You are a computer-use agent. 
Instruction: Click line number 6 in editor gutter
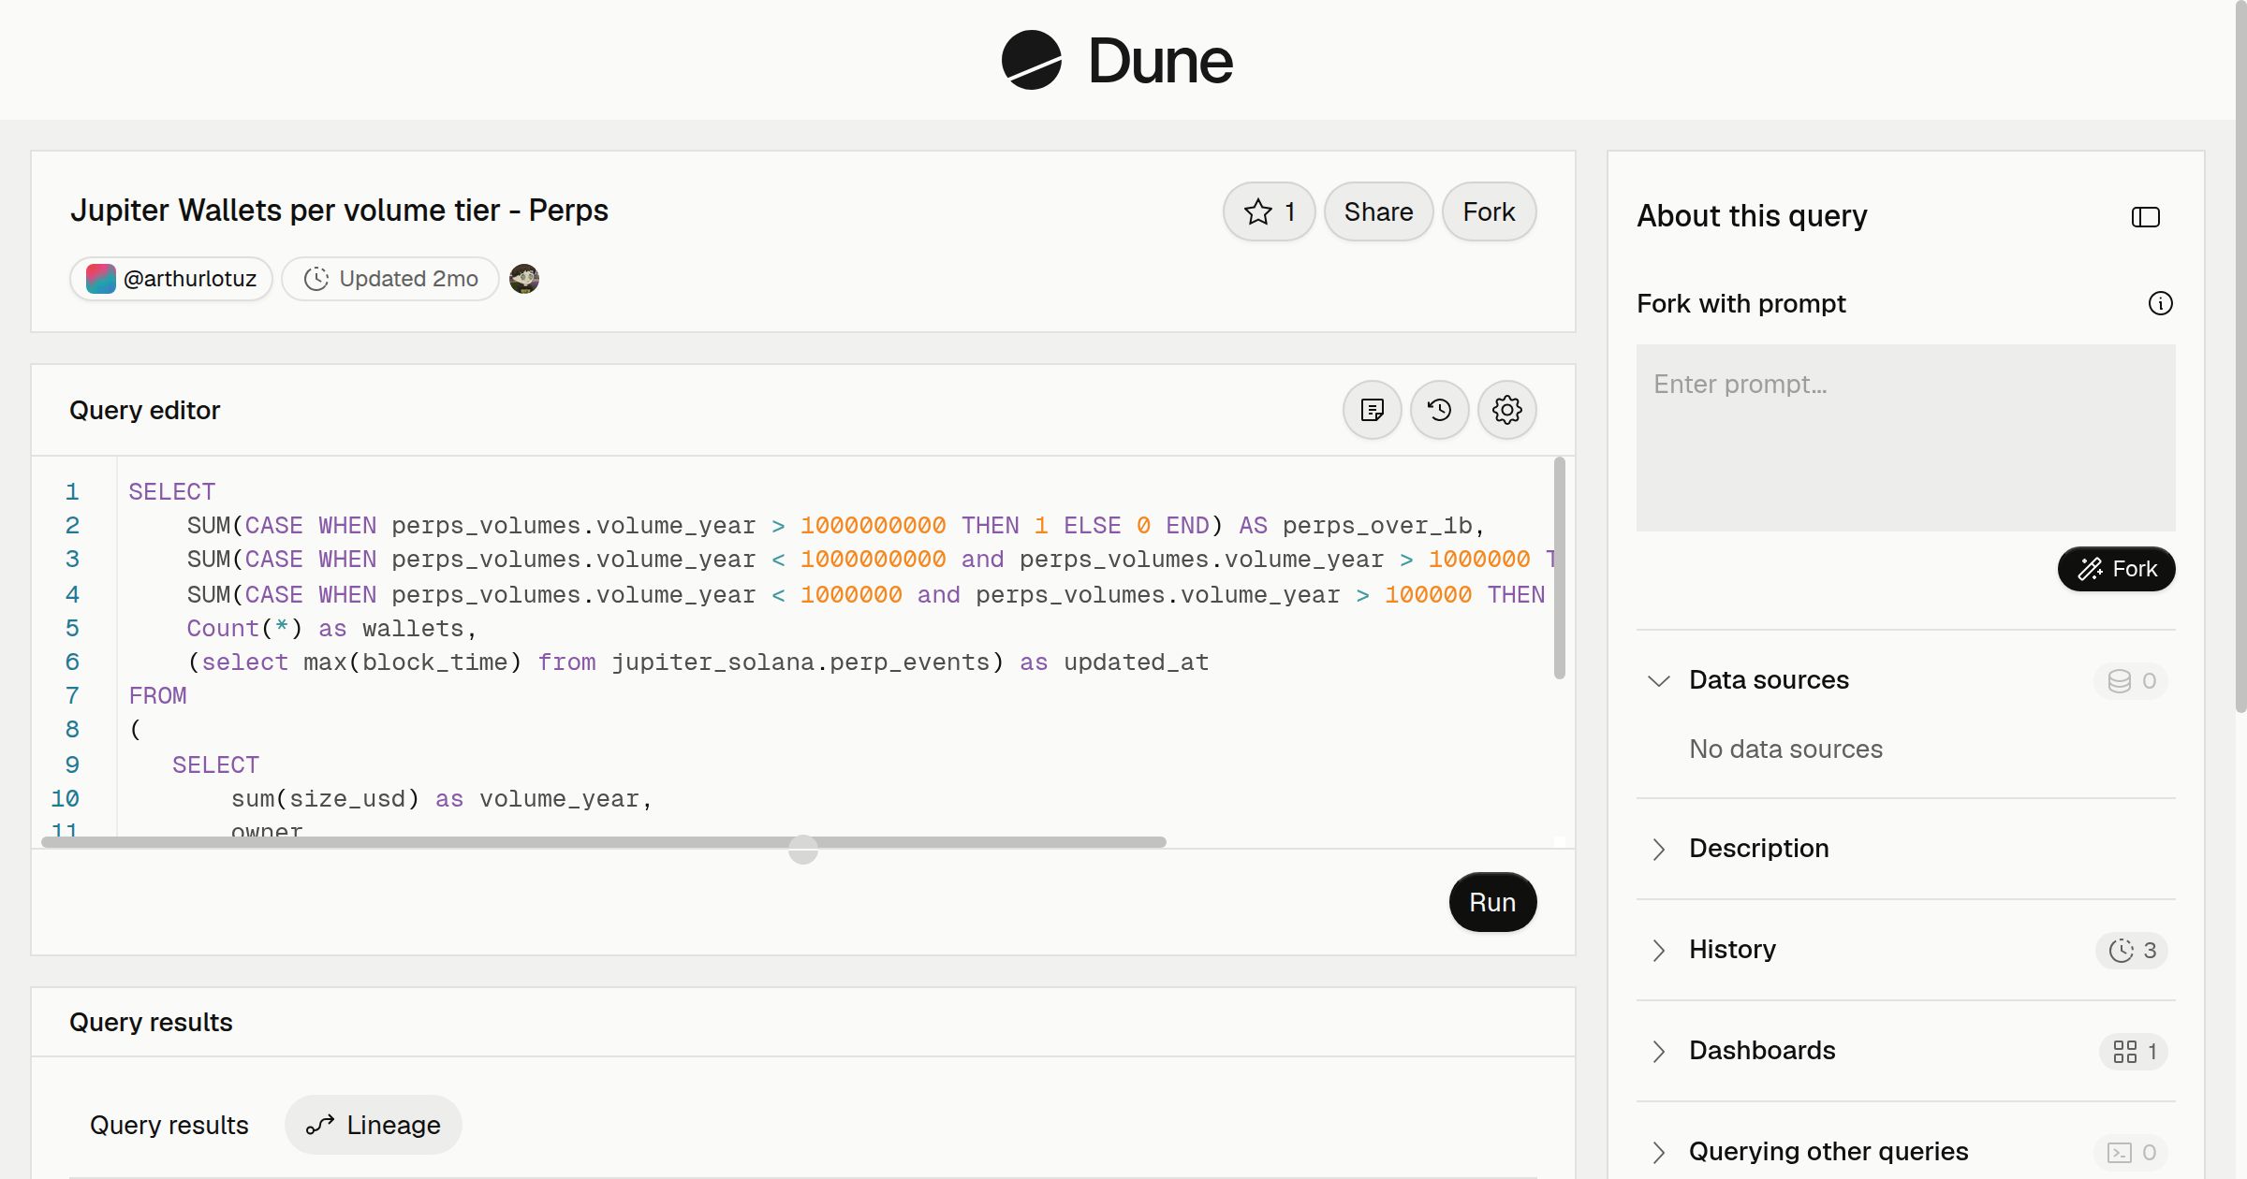72,662
